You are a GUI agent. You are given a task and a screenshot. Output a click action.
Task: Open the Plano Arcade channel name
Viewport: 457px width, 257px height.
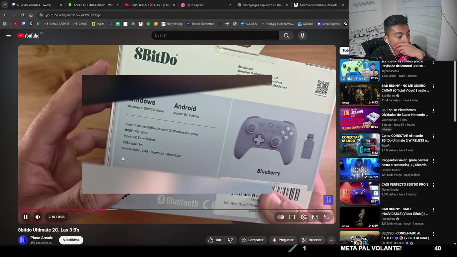tap(42, 238)
